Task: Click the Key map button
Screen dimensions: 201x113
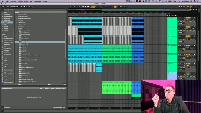Action: point(184,7)
